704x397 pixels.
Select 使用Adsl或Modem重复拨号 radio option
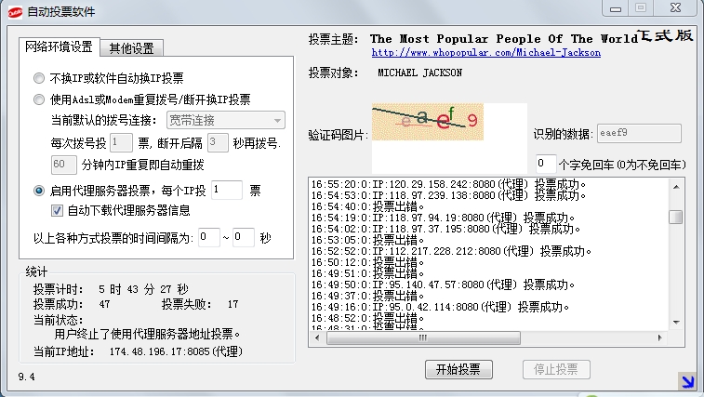click(39, 99)
